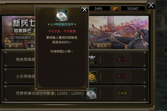Click the clock icon beside 特訓結束於
The height and width of the screenshot is (111, 167).
[12, 37]
